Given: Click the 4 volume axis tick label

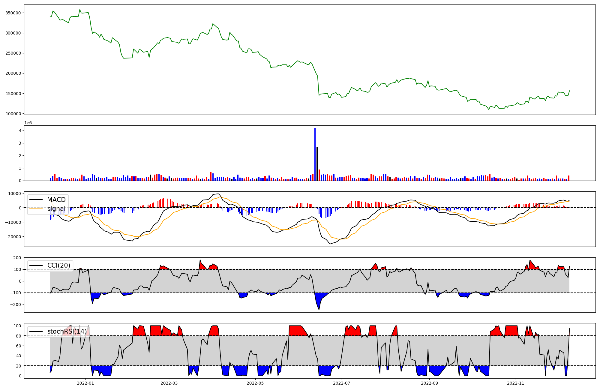Looking at the screenshot, I should click(20, 130).
